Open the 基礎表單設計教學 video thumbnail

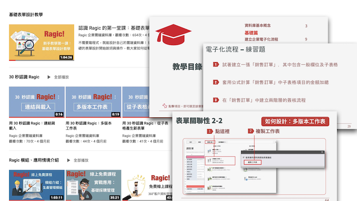[41, 42]
